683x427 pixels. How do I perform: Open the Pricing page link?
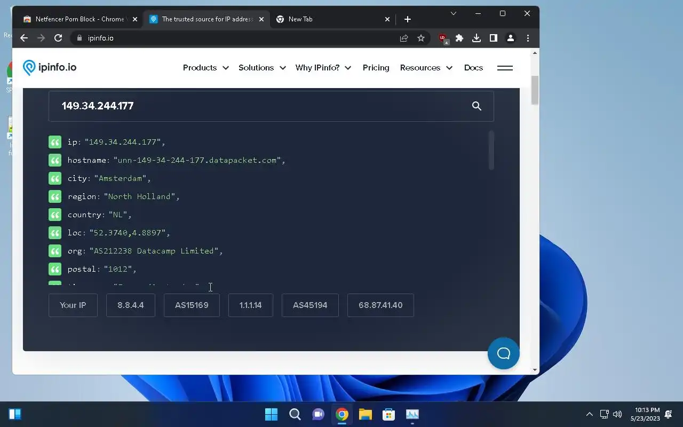click(x=376, y=68)
